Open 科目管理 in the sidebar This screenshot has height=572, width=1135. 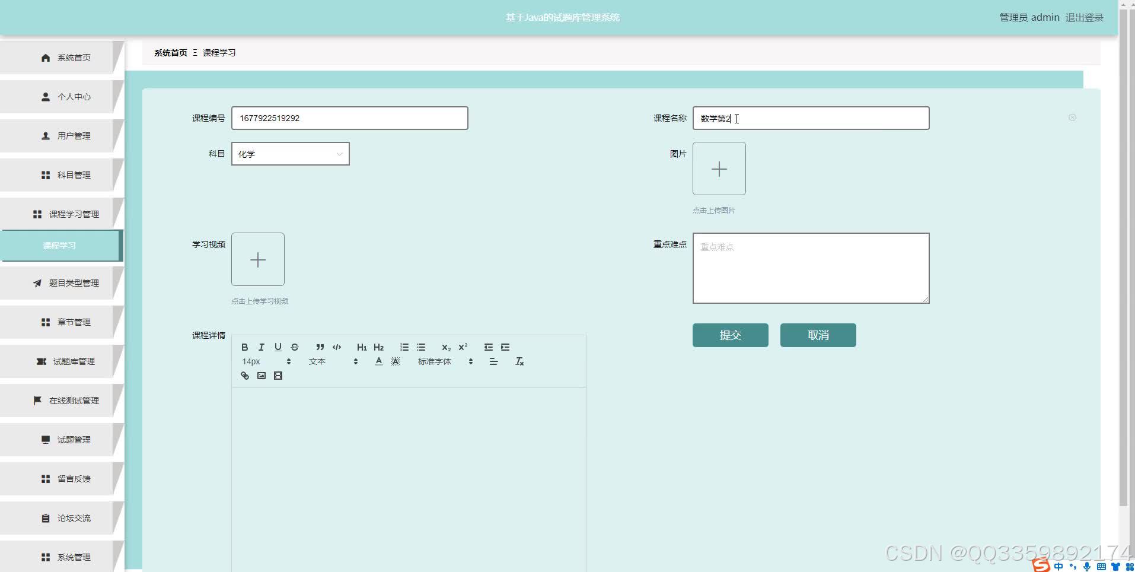point(62,175)
